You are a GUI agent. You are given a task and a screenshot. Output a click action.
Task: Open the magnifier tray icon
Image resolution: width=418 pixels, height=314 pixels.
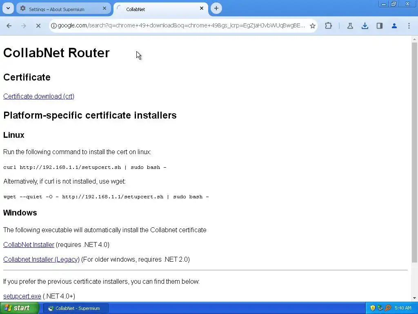click(x=388, y=308)
